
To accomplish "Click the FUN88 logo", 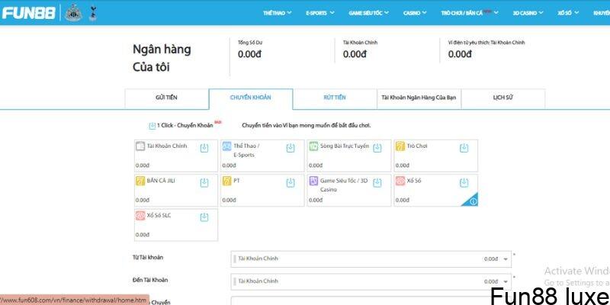I will [x=29, y=13].
